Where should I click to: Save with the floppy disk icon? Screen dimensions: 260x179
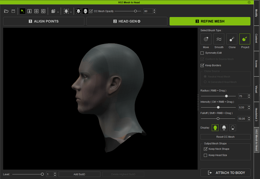click(x=13, y=11)
